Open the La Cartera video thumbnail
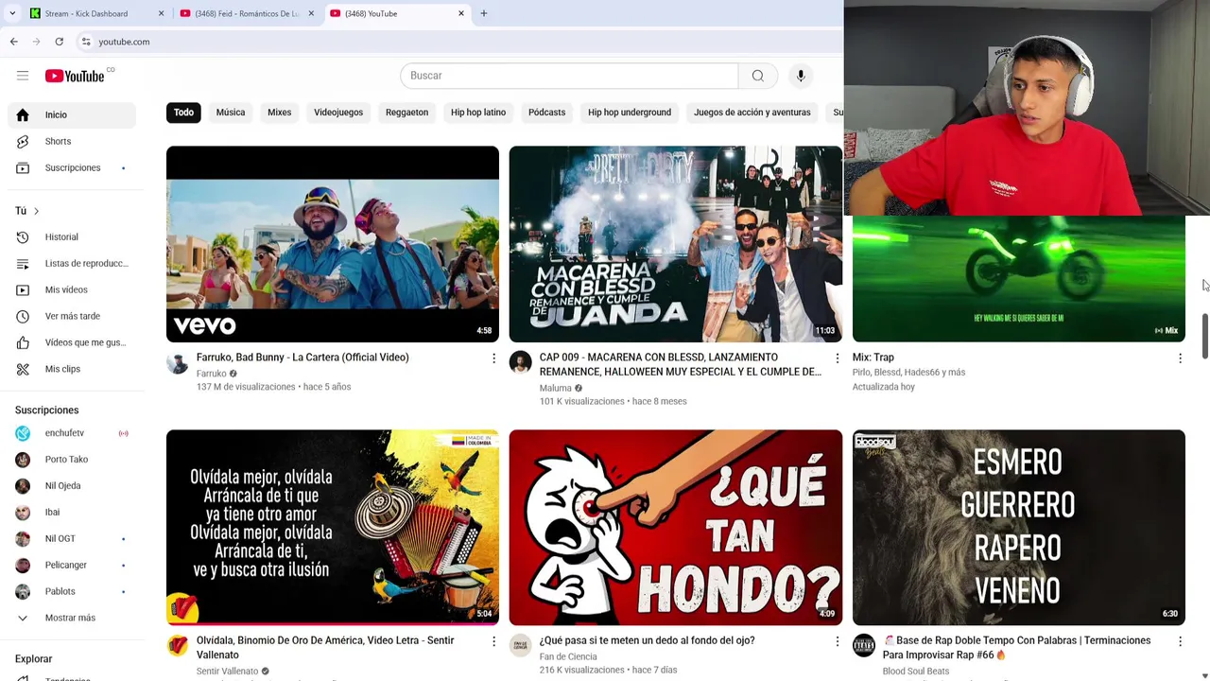Image resolution: width=1210 pixels, height=681 pixels. pyautogui.click(x=333, y=244)
